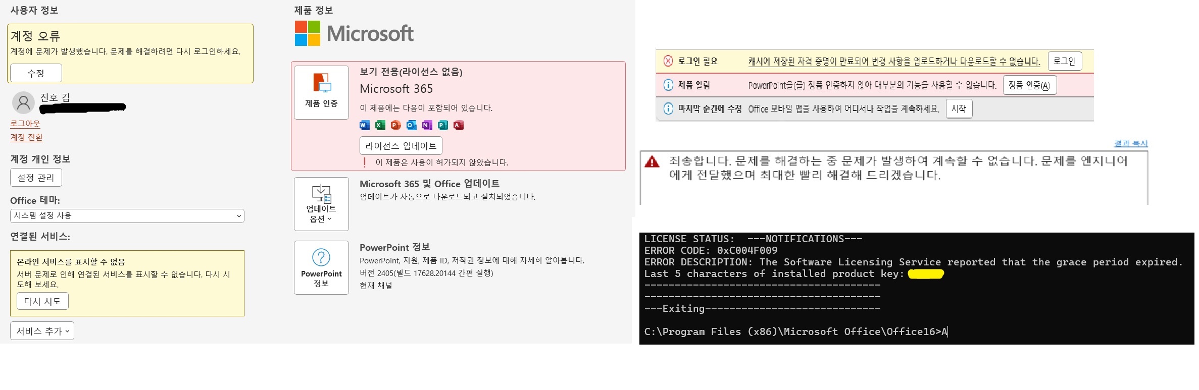The image size is (1199, 390).
Task: Click the 로그아웃 link
Action: 25,124
